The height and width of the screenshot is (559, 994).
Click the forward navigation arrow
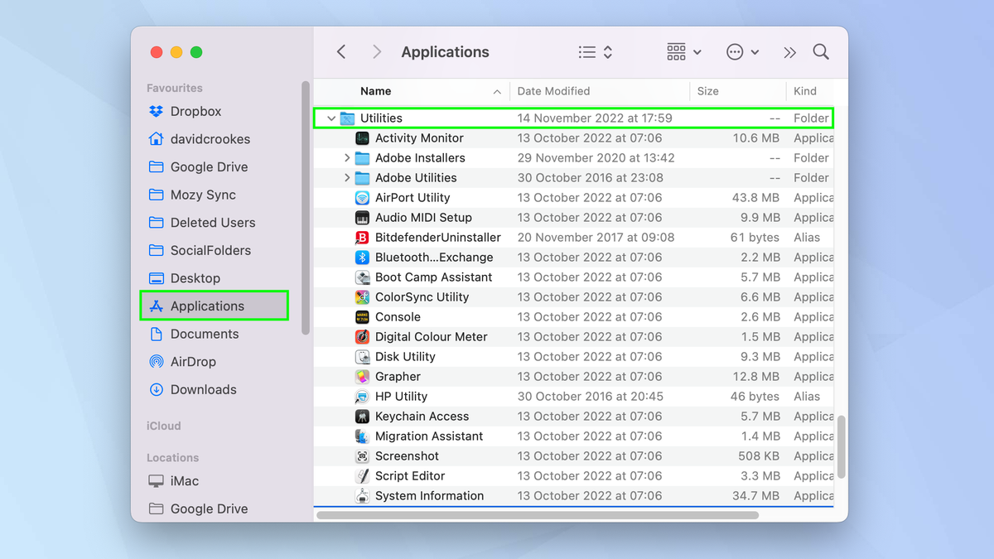tap(376, 51)
